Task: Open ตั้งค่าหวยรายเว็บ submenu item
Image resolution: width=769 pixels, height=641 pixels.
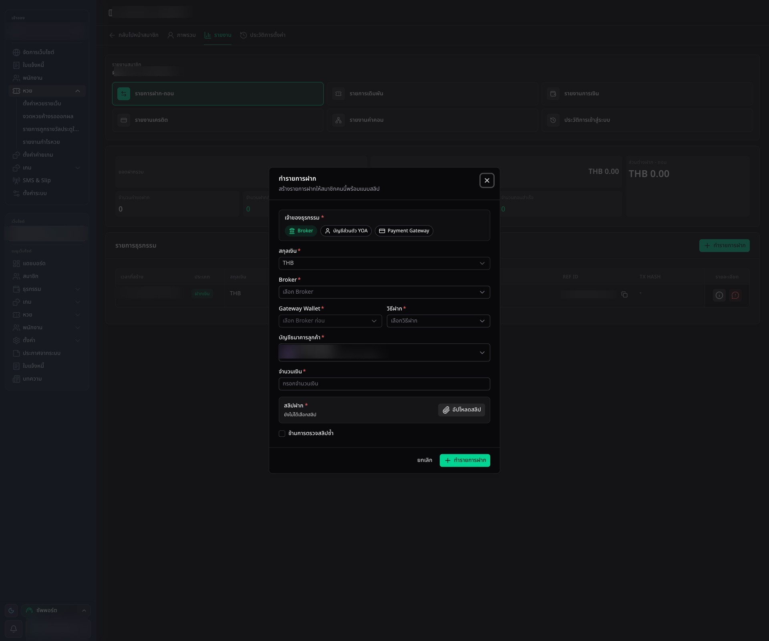Action: [42, 104]
